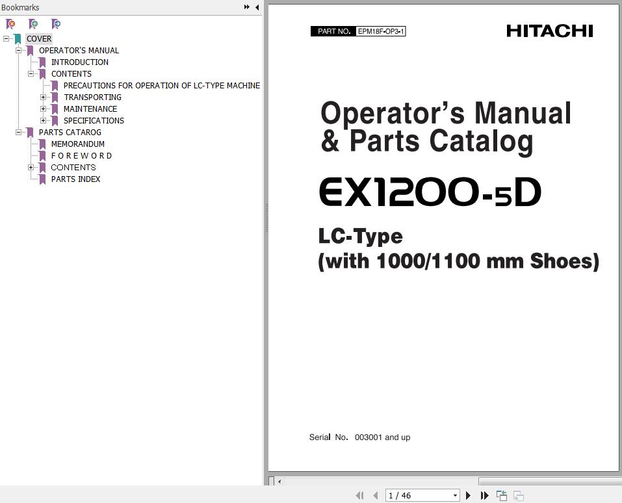Open the SPECIFICATIONS bookmark
This screenshot has height=503, width=622.
[x=94, y=121]
